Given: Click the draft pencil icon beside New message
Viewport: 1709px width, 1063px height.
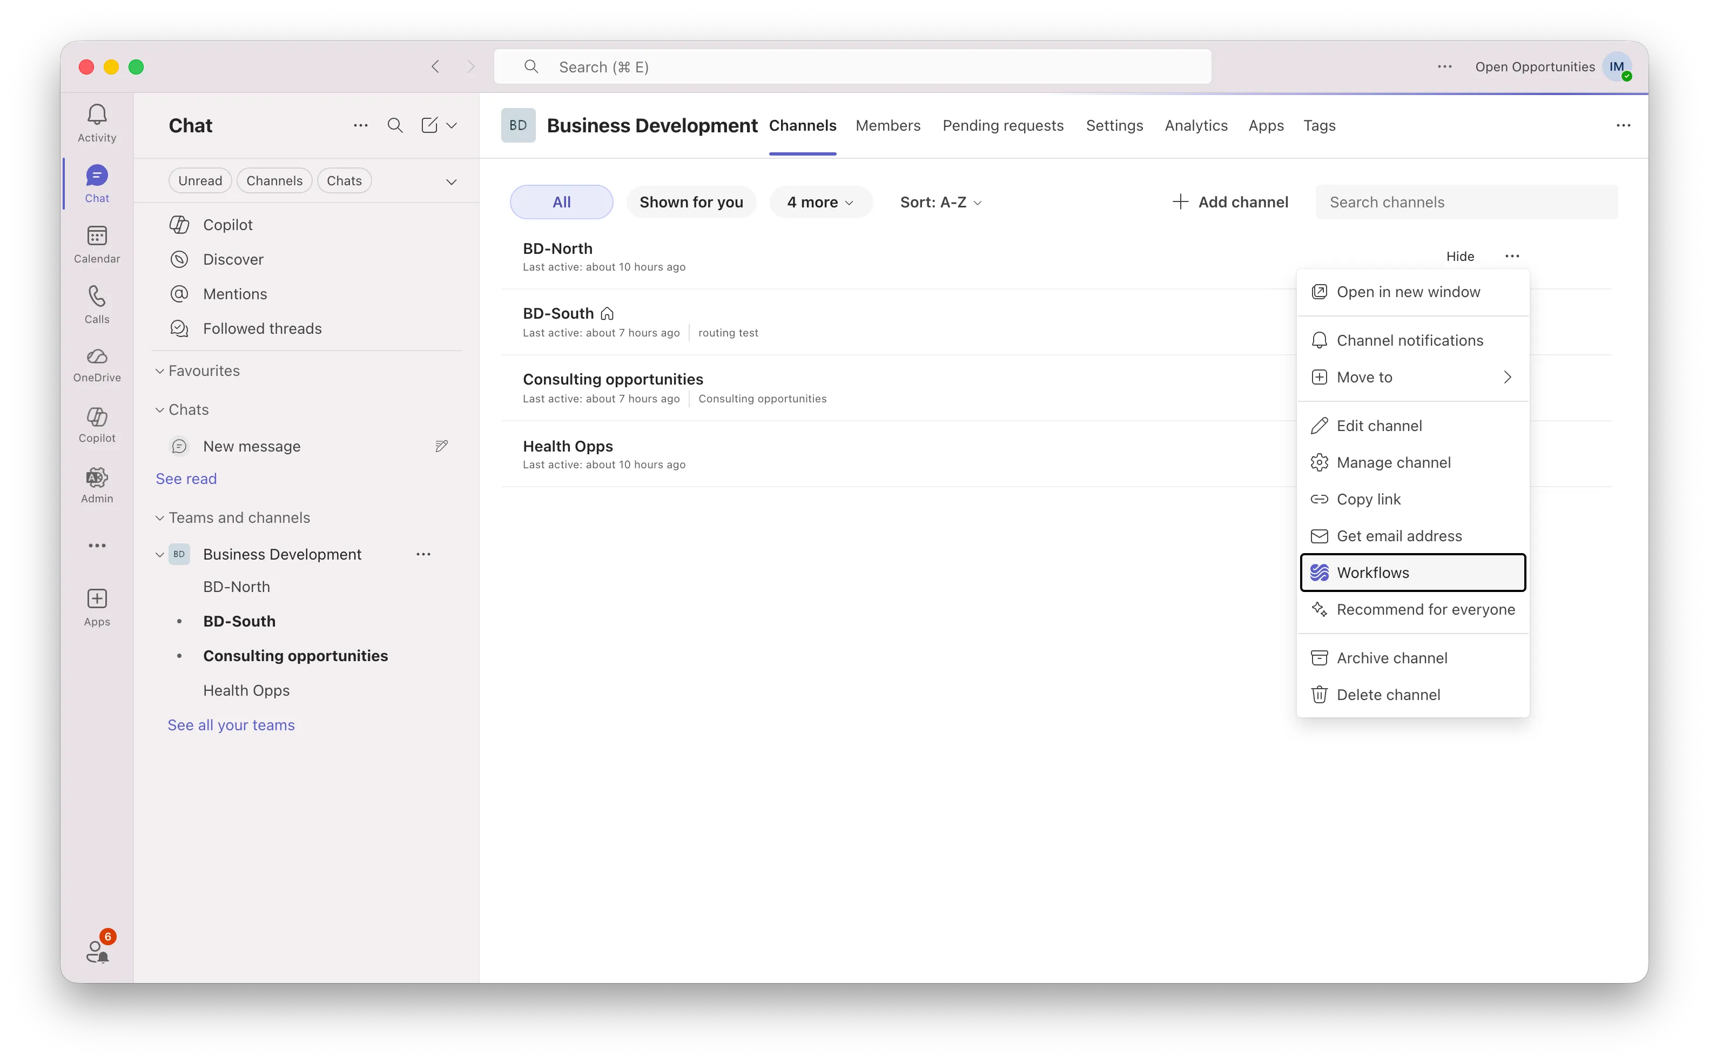Looking at the screenshot, I should click(441, 446).
